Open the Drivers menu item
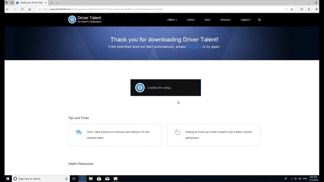324x182 pixels. tap(190, 20)
